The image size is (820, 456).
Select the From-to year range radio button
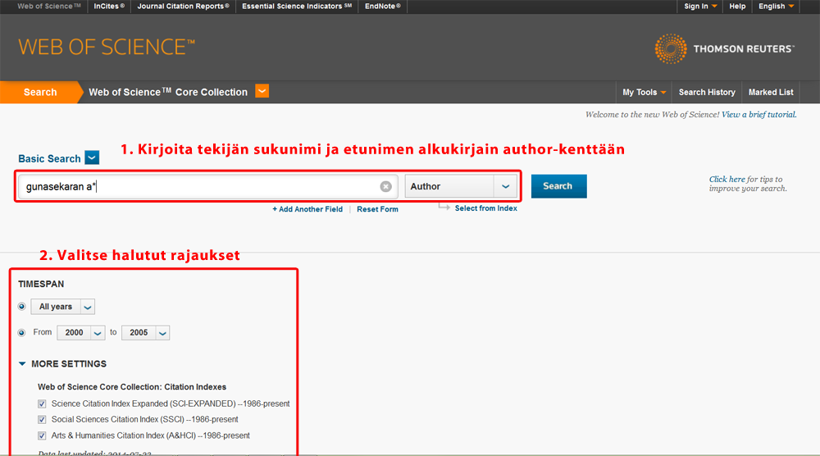[x=21, y=333]
